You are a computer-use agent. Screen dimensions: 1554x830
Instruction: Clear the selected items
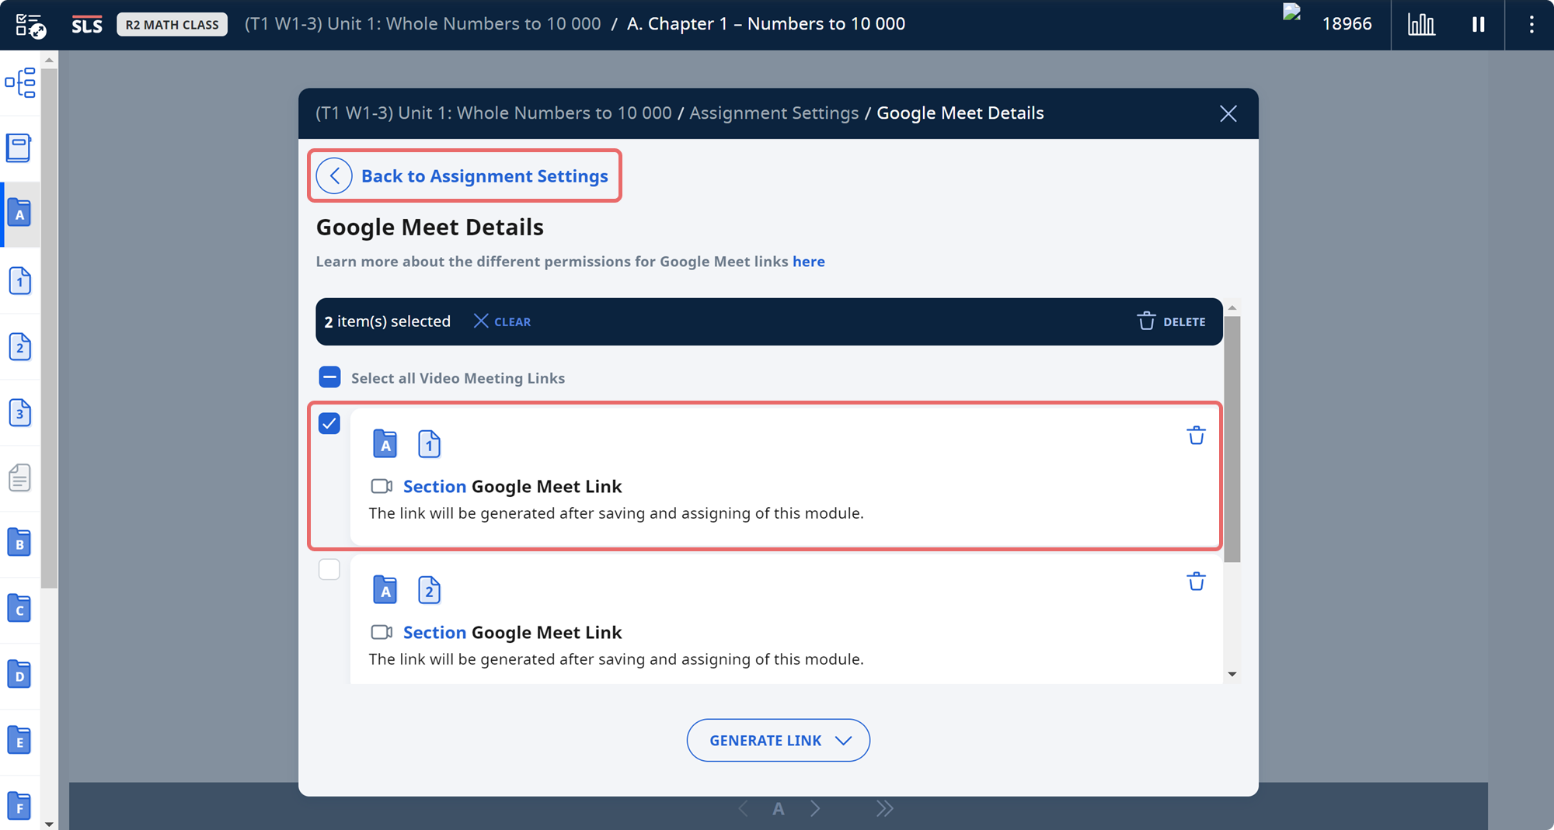pyautogui.click(x=502, y=321)
